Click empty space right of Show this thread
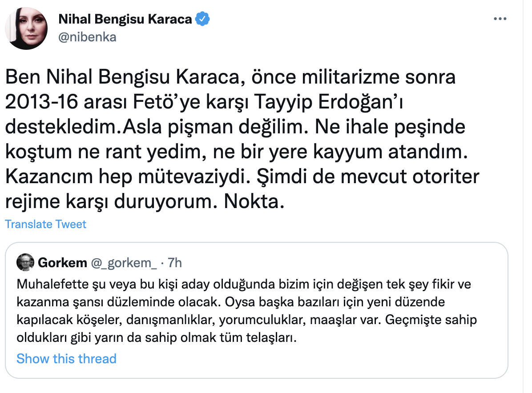The height and width of the screenshot is (393, 532). pyautogui.click(x=311, y=359)
